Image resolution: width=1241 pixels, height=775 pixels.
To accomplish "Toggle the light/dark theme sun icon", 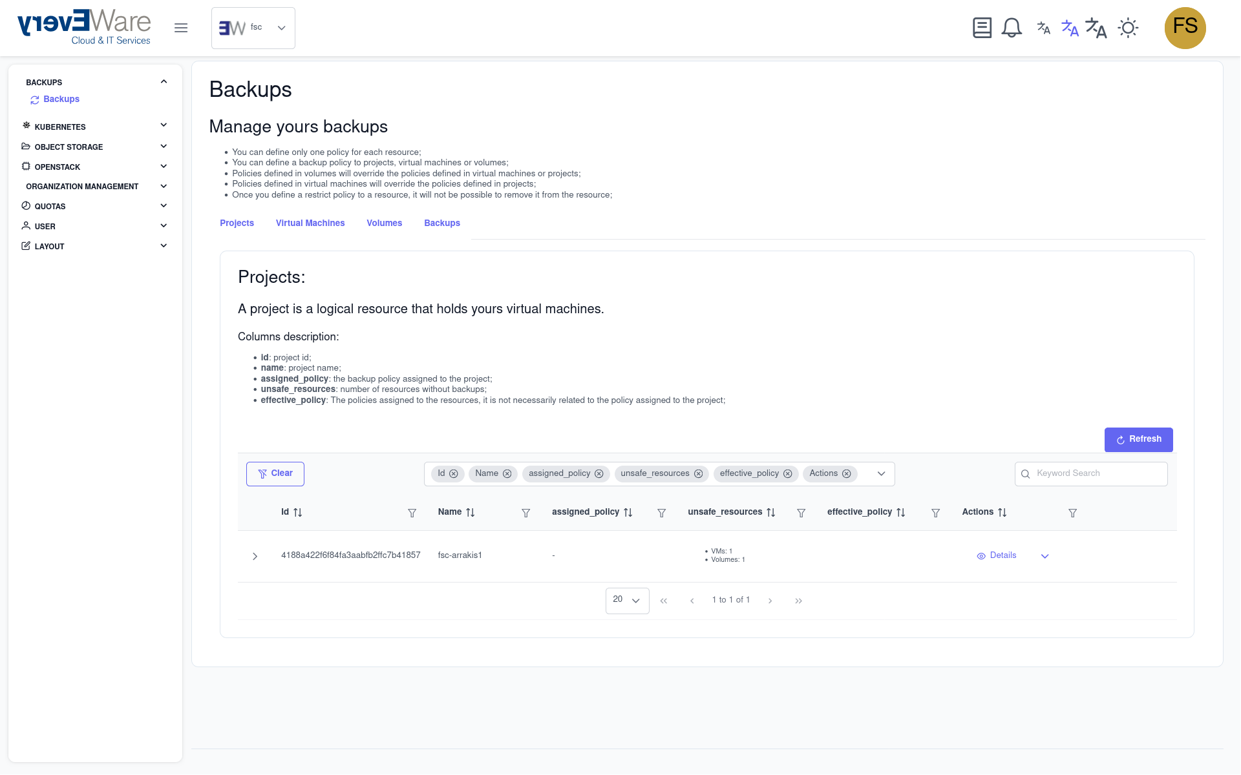I will tap(1128, 28).
